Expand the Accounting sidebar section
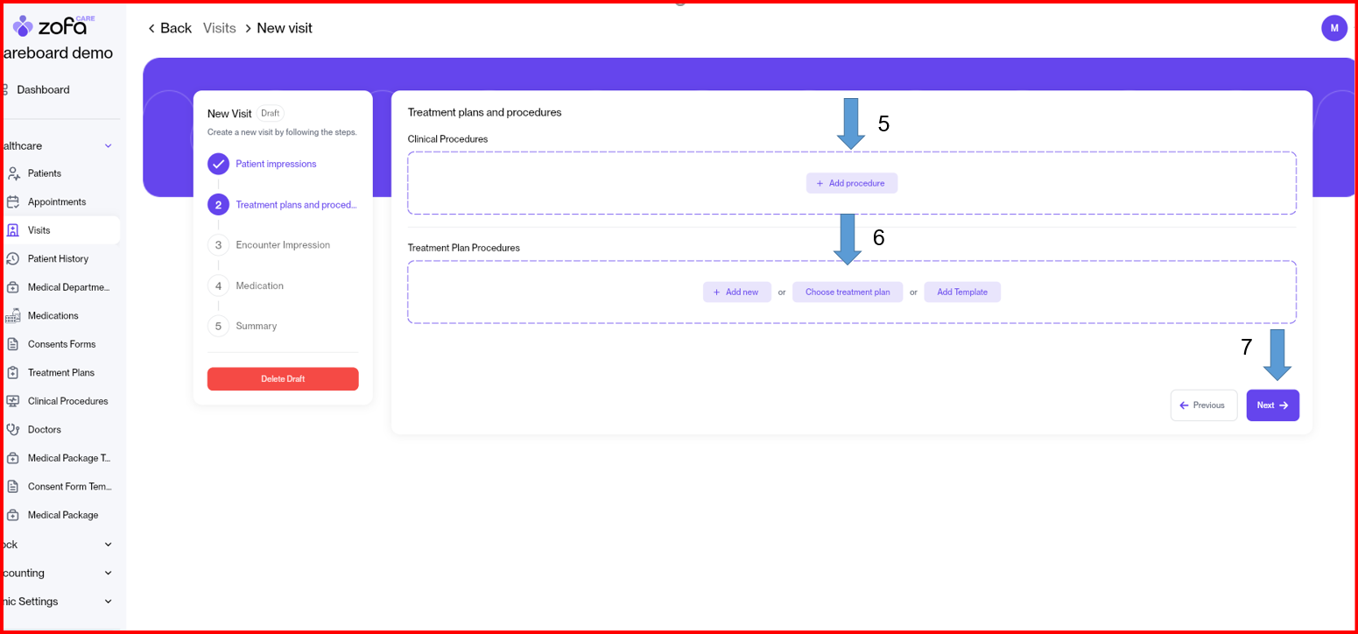This screenshot has width=1358, height=634. (109, 574)
